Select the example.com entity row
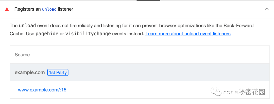 click(140, 72)
